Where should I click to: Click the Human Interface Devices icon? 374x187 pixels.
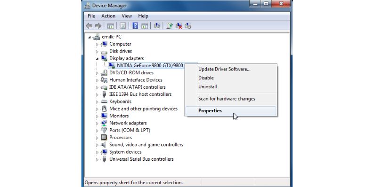click(104, 80)
